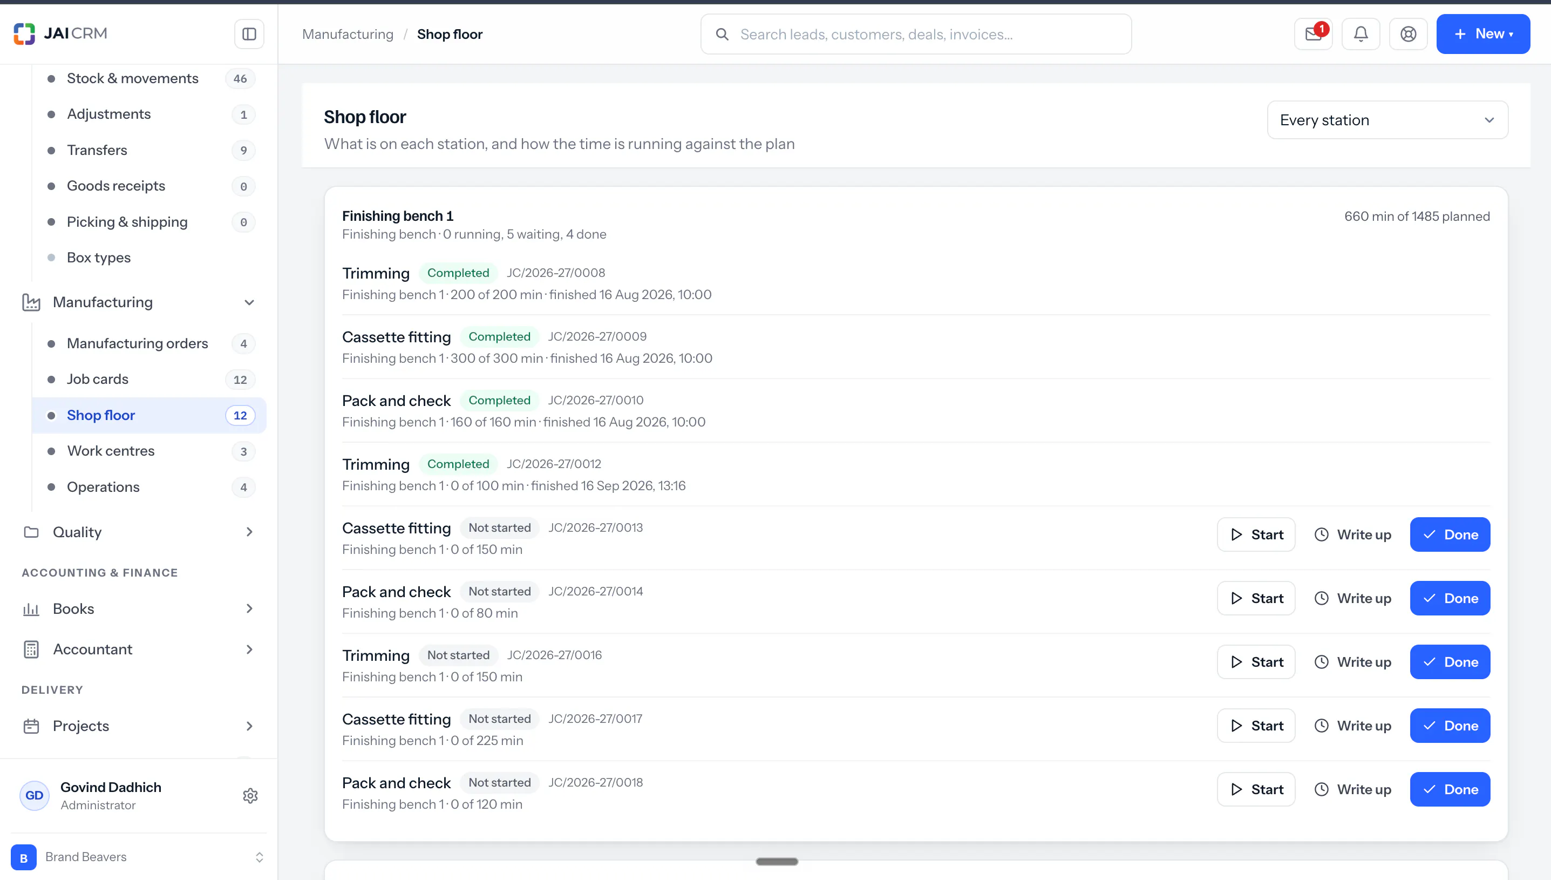The width and height of the screenshot is (1551, 880).
Task: Write up time for JC/2026-27/0018
Action: [1353, 789]
